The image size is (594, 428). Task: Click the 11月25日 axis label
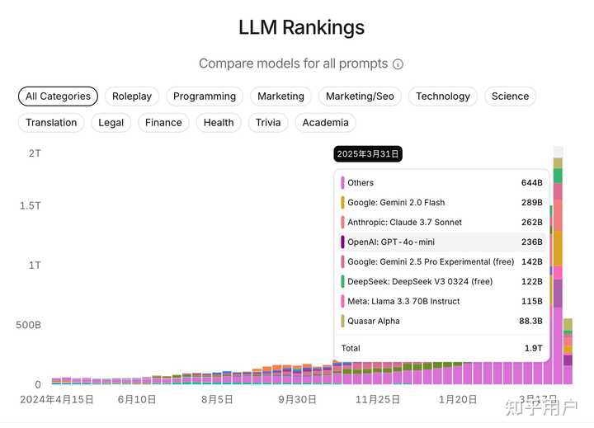[377, 400]
